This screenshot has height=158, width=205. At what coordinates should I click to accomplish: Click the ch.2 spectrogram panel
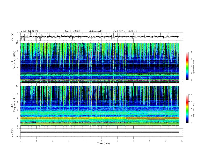(x=100, y=106)
